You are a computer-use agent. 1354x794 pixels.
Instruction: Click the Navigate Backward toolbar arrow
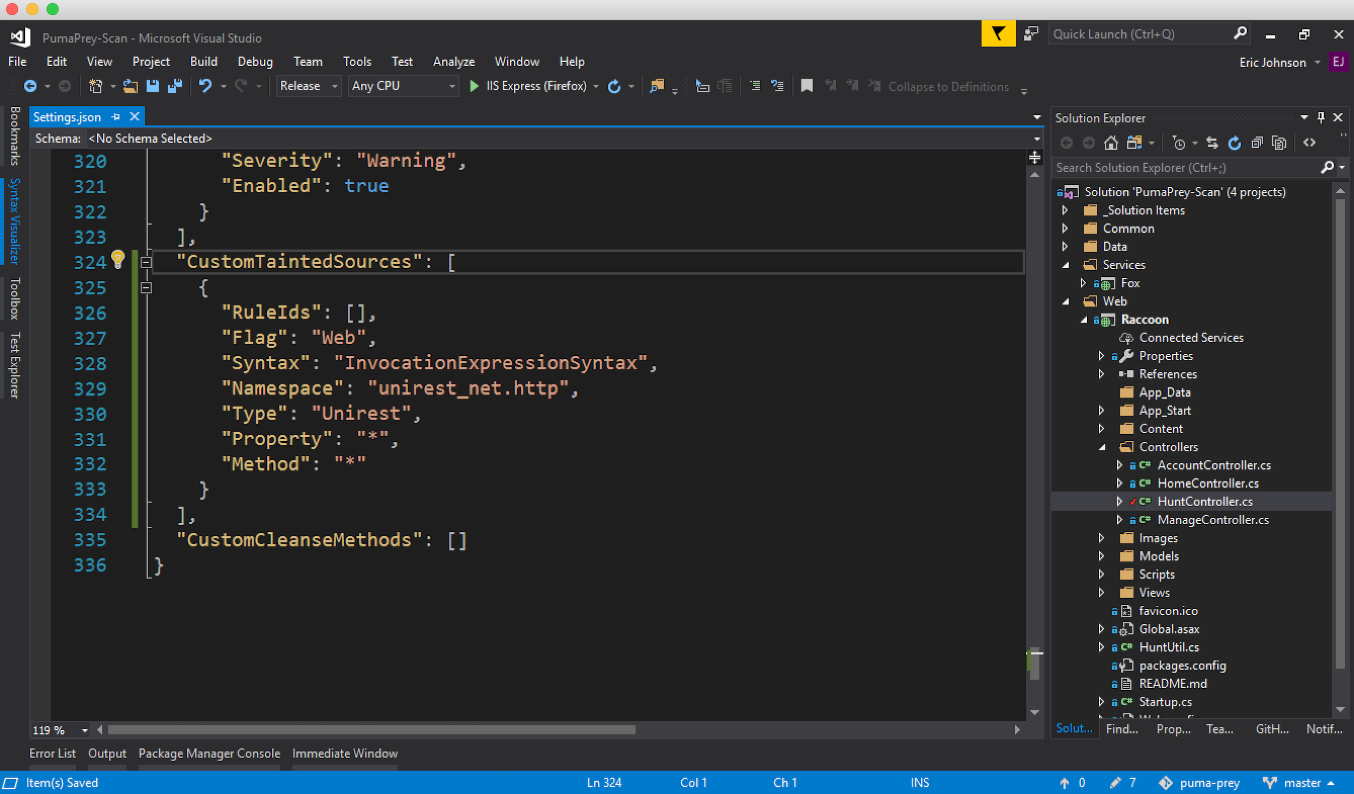tap(30, 86)
